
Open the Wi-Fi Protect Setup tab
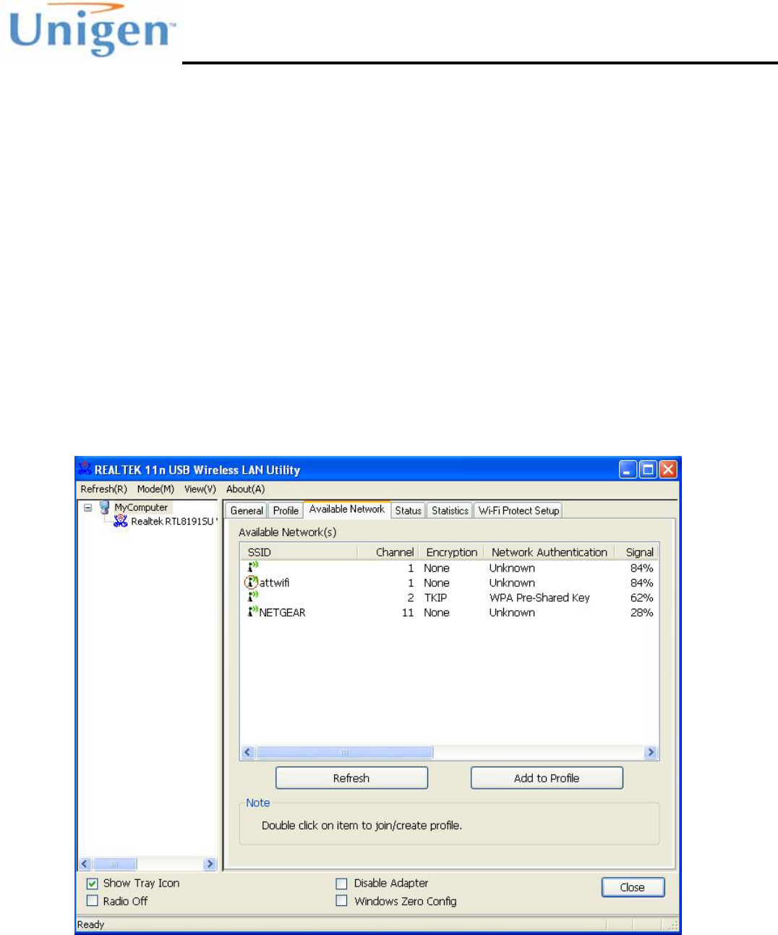click(518, 510)
